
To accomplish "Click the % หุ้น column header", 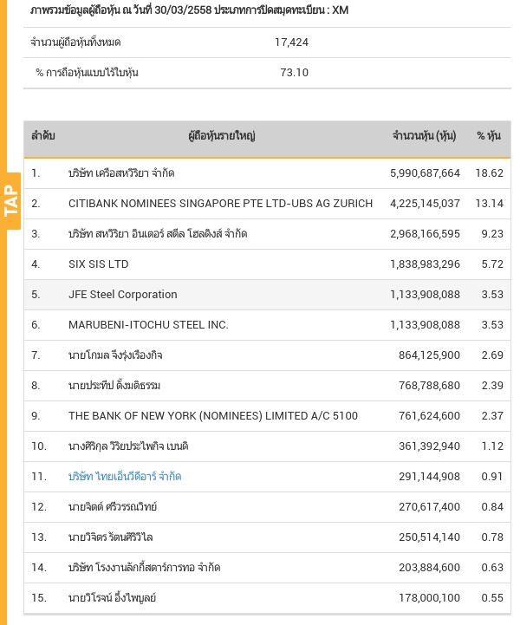I will [489, 136].
